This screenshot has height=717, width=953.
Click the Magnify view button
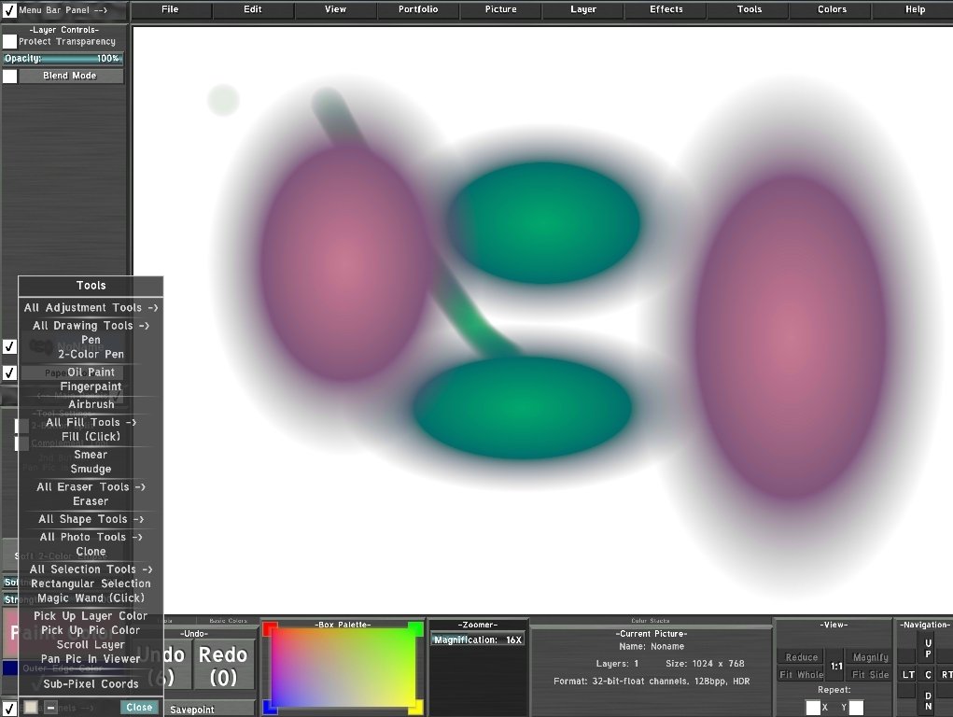pyautogui.click(x=870, y=657)
